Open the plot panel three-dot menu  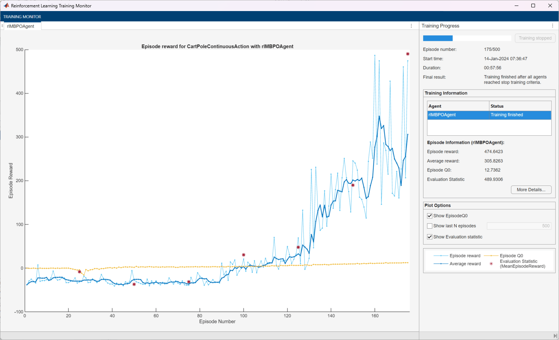411,26
